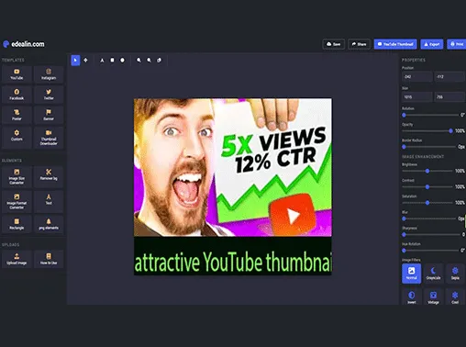Click Upload Image

[x=17, y=259]
